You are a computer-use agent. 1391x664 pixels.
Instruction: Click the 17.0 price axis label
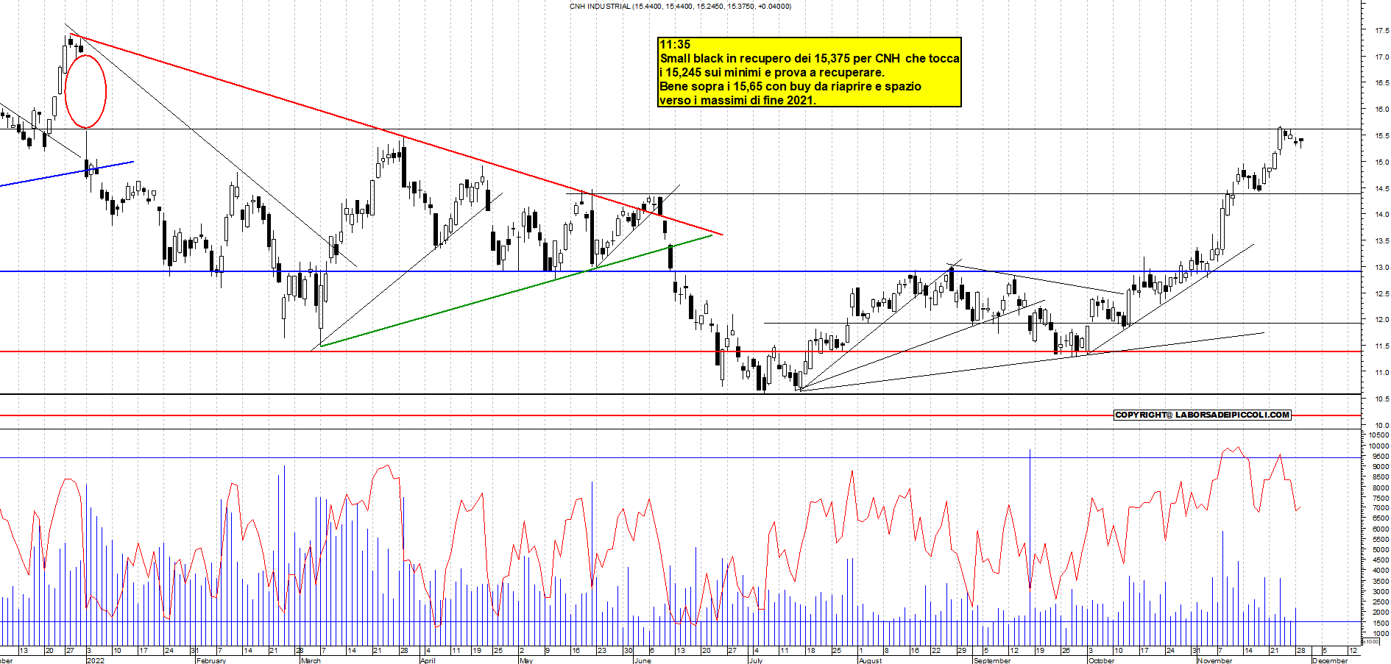point(1381,57)
